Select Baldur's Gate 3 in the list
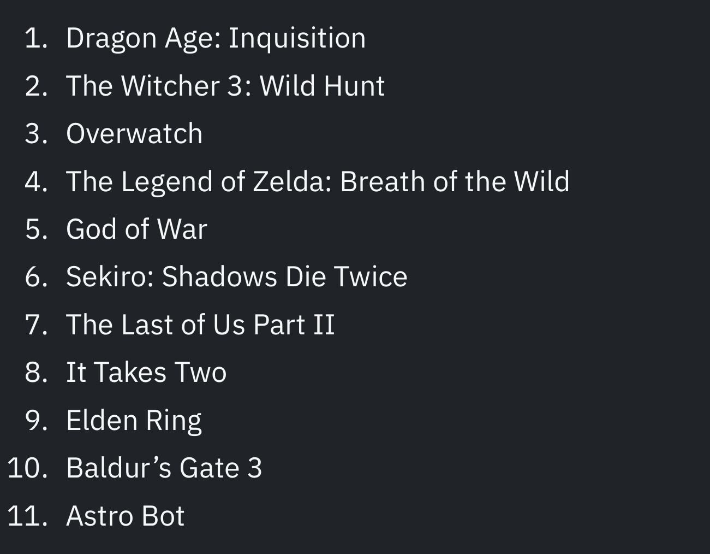Image resolution: width=710 pixels, height=554 pixels. pyautogui.click(x=164, y=468)
